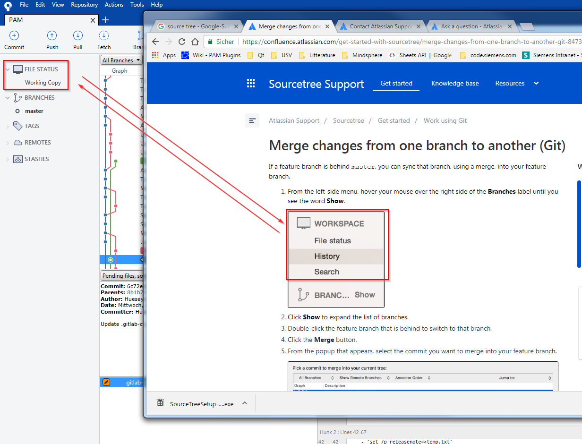Open Sheets API Google bookmark
582x444 pixels.
420,55
